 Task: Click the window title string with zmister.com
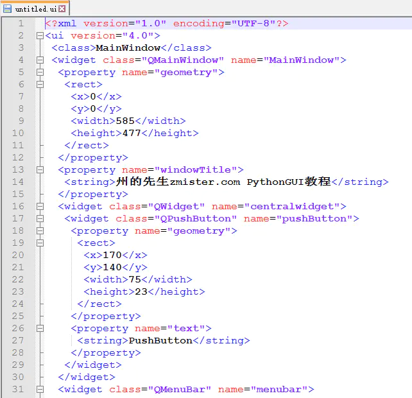(x=223, y=182)
